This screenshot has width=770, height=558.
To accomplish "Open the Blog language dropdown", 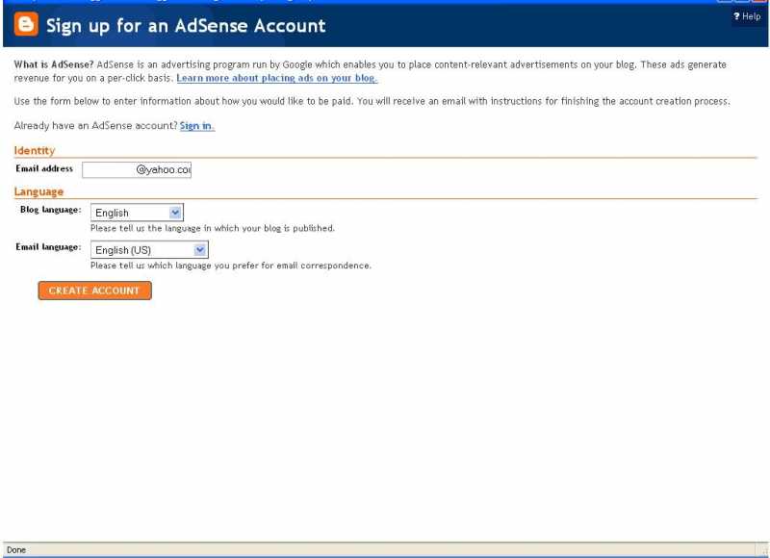I will point(137,212).
